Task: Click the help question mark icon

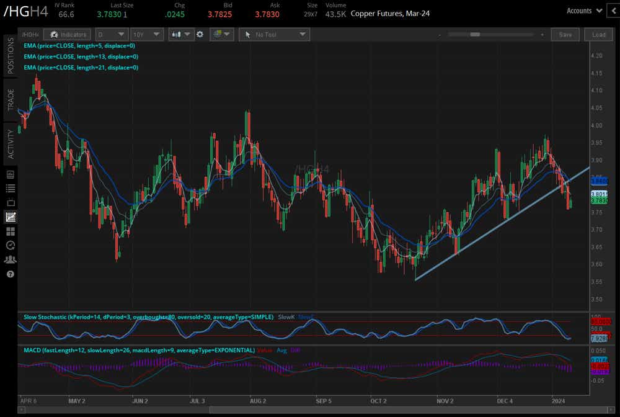Action: click(11, 274)
